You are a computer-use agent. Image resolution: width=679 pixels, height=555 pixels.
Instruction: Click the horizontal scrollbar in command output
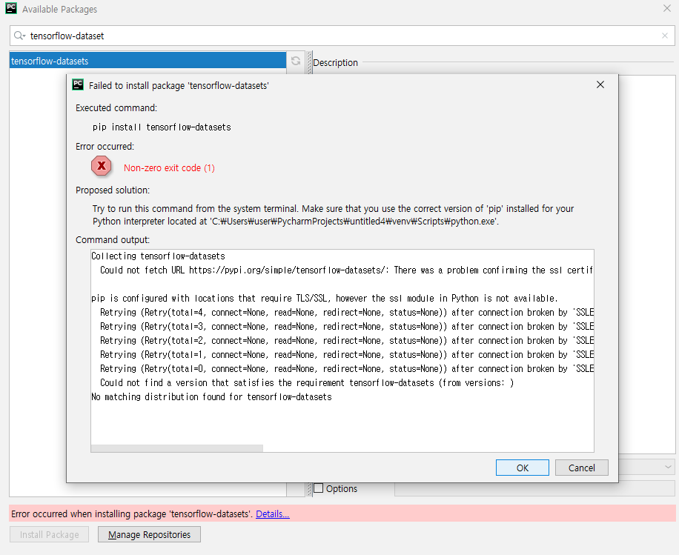coord(176,448)
